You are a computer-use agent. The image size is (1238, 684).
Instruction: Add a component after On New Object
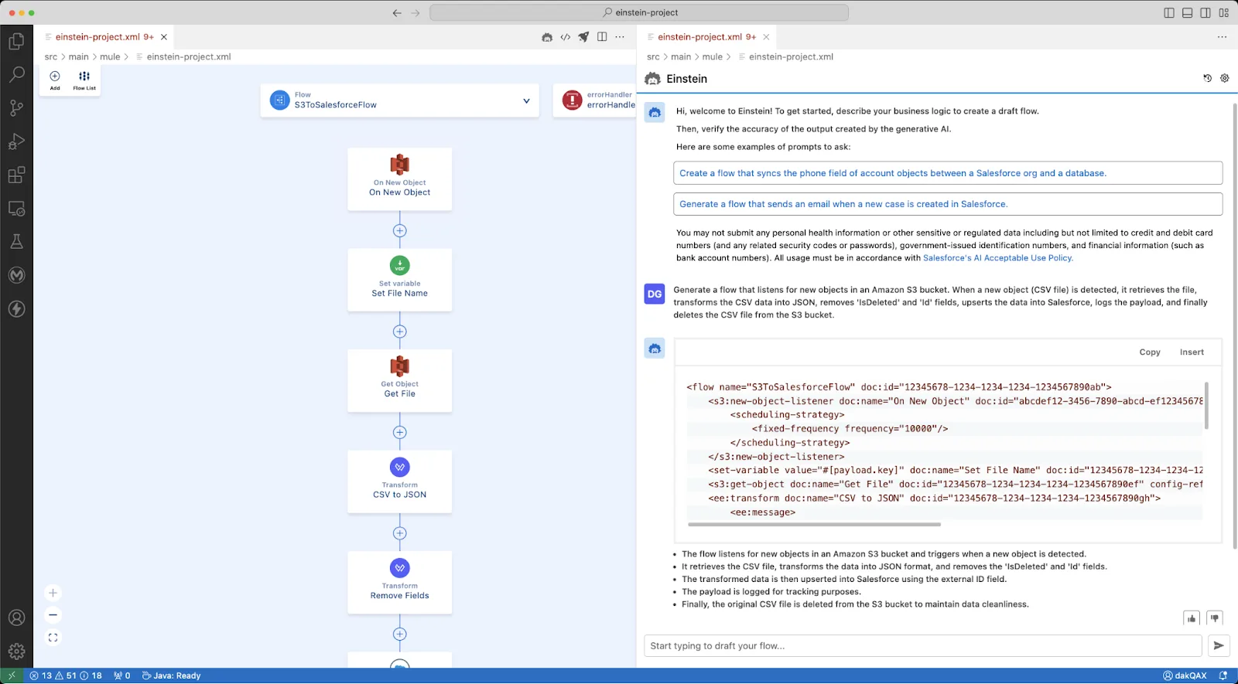[399, 230]
